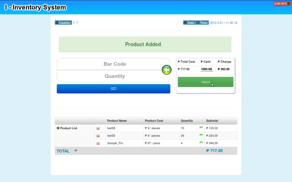Click the TOTAL label
The width and height of the screenshot is (292, 182).
pyautogui.click(x=63, y=151)
